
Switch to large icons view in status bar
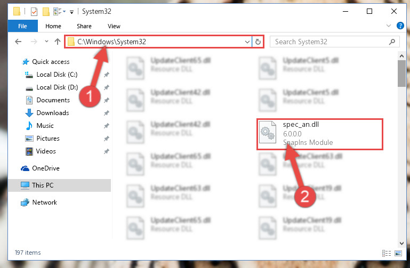click(x=398, y=253)
